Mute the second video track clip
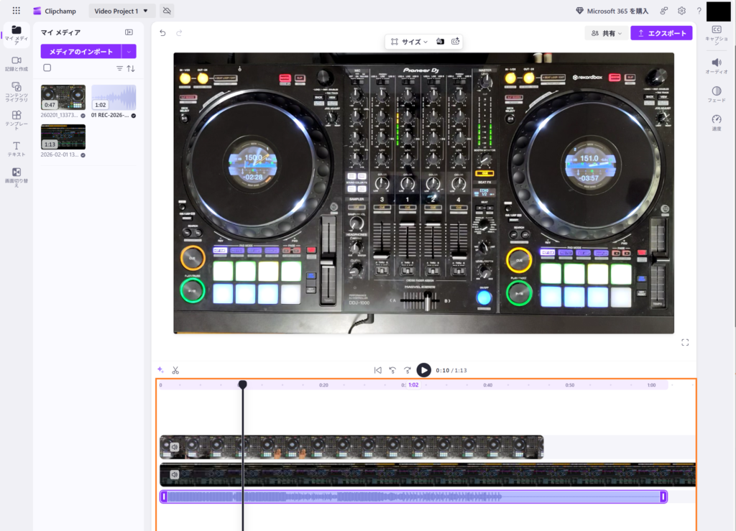 (174, 474)
